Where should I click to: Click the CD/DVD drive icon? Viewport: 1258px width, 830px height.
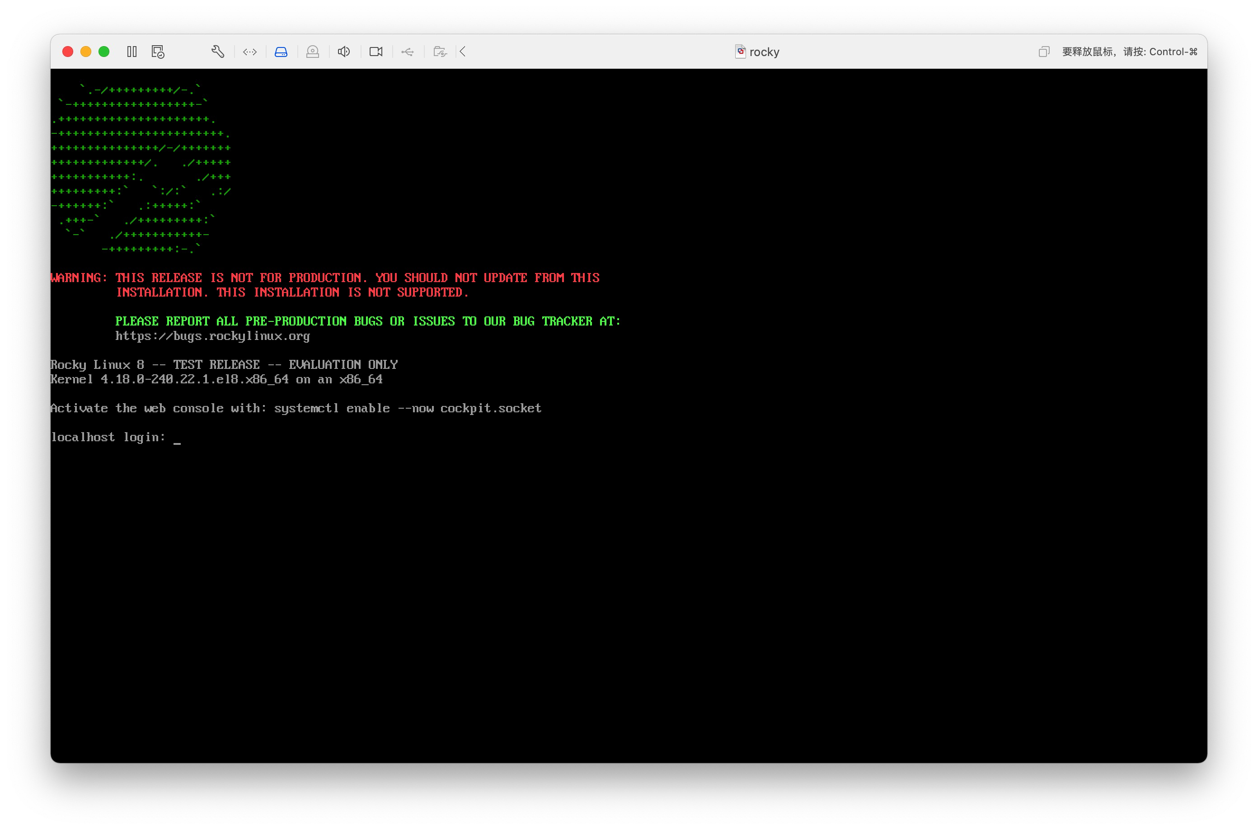pos(313,52)
